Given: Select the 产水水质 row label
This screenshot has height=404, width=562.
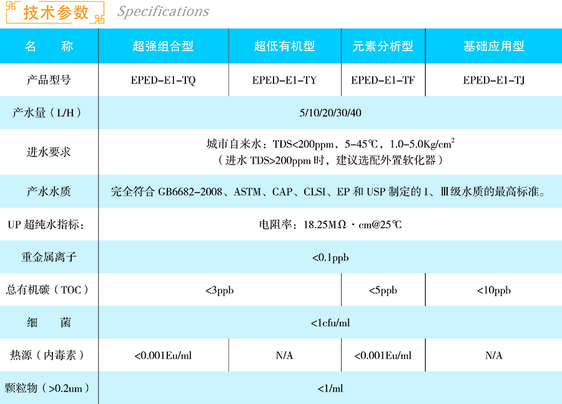Looking at the screenshot, I should 49,191.
